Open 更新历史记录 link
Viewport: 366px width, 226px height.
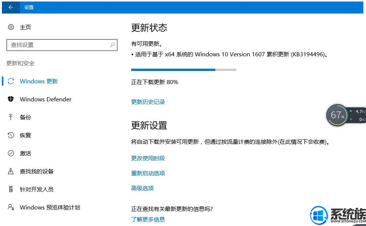coord(148,102)
